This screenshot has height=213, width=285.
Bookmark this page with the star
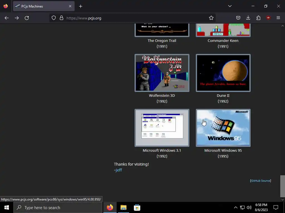(211, 18)
